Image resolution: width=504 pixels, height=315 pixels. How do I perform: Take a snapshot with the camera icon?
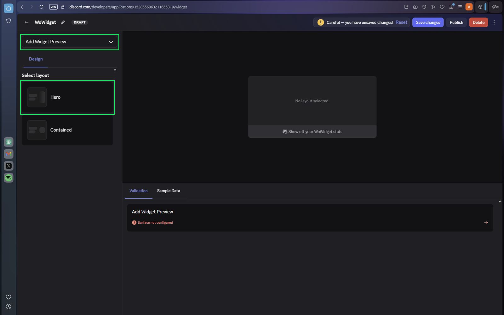[415, 7]
